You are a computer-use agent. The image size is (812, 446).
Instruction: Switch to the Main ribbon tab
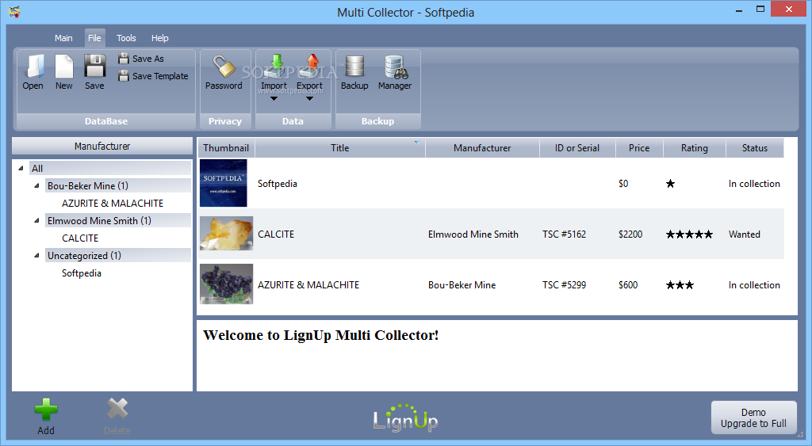click(x=63, y=38)
